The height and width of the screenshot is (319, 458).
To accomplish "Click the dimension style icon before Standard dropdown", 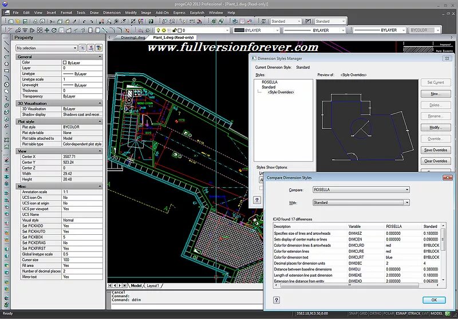I will tap(309, 21).
